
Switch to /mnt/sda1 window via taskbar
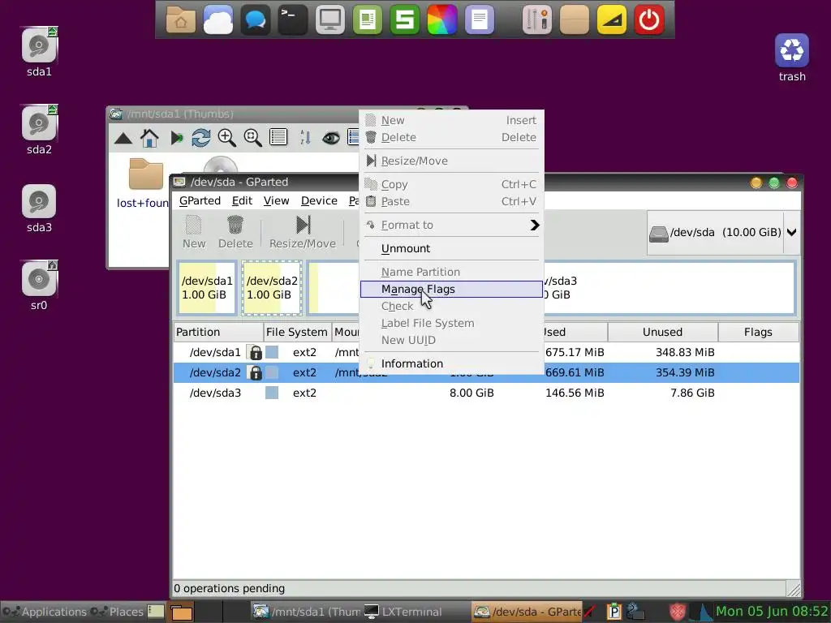point(306,612)
